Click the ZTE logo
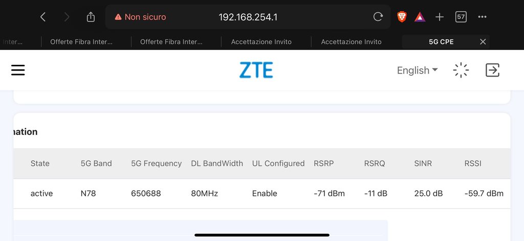Screen dimensions: 524x241 (256, 70)
